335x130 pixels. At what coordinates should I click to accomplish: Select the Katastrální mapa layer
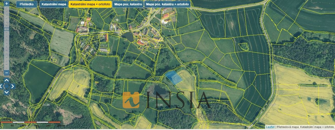tap(54, 4)
